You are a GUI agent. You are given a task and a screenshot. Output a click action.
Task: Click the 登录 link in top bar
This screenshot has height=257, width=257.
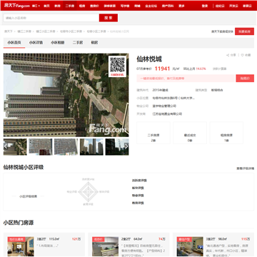pos(205,6)
